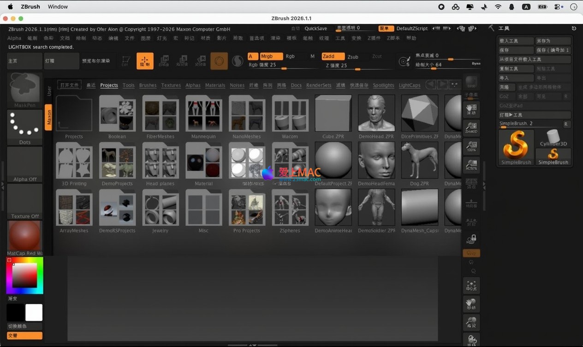The image size is (583, 347).
Task: Open the Dots stroke type selector
Action: [x=24, y=128]
